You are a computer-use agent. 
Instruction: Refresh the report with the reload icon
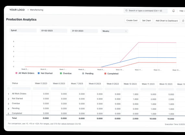[x=183, y=21]
